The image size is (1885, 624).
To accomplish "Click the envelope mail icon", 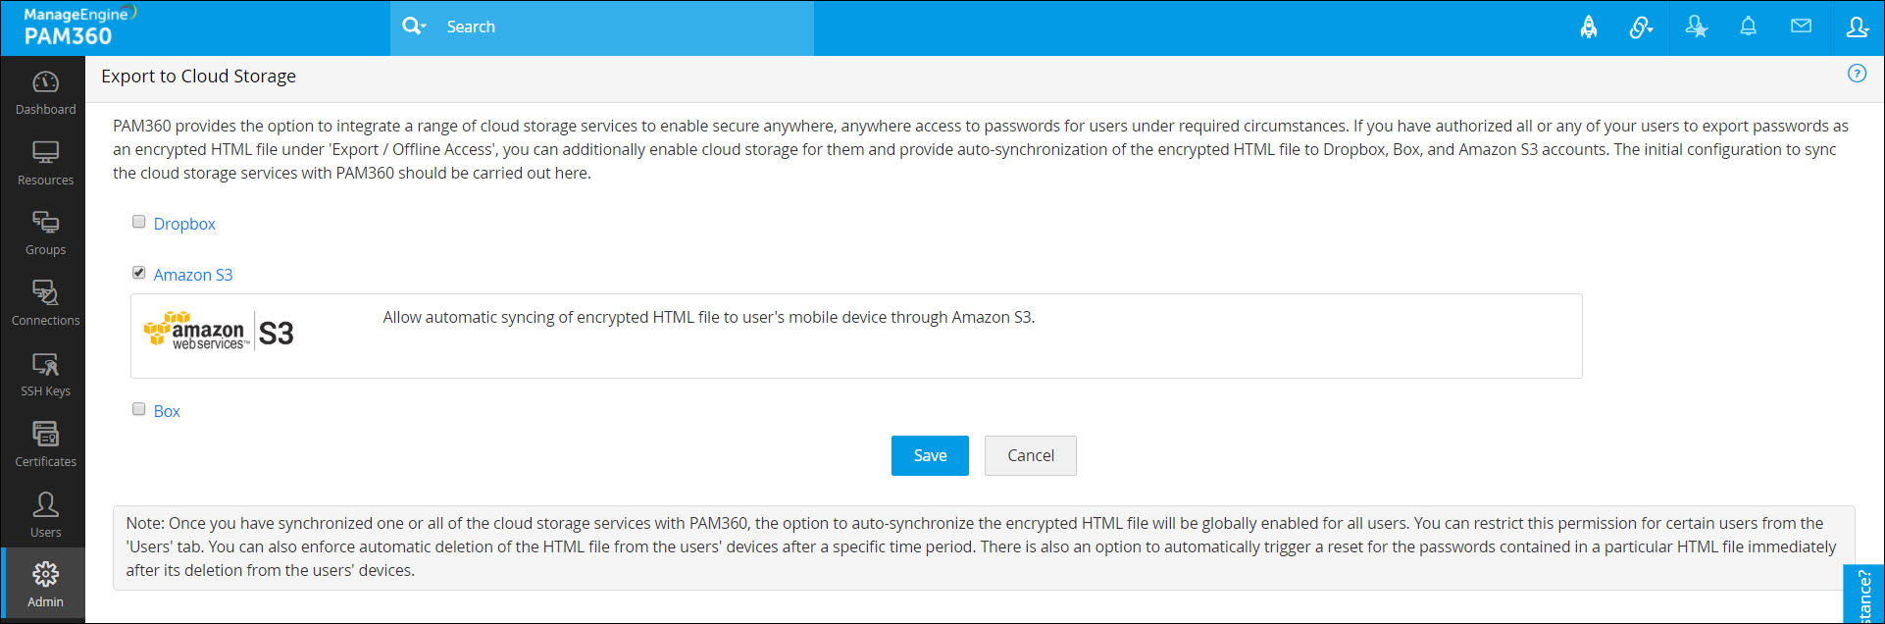I will pyautogui.click(x=1801, y=26).
